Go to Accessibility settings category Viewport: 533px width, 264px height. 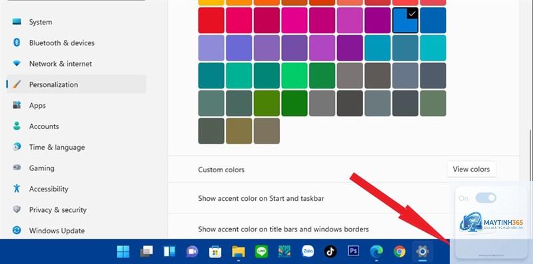pos(77,189)
